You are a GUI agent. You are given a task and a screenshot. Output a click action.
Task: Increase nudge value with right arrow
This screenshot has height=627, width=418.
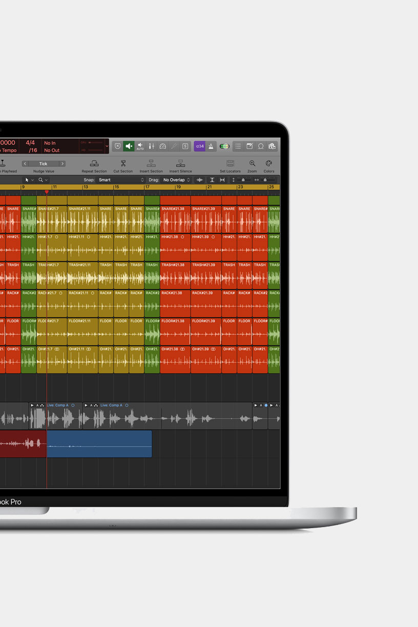(x=62, y=164)
